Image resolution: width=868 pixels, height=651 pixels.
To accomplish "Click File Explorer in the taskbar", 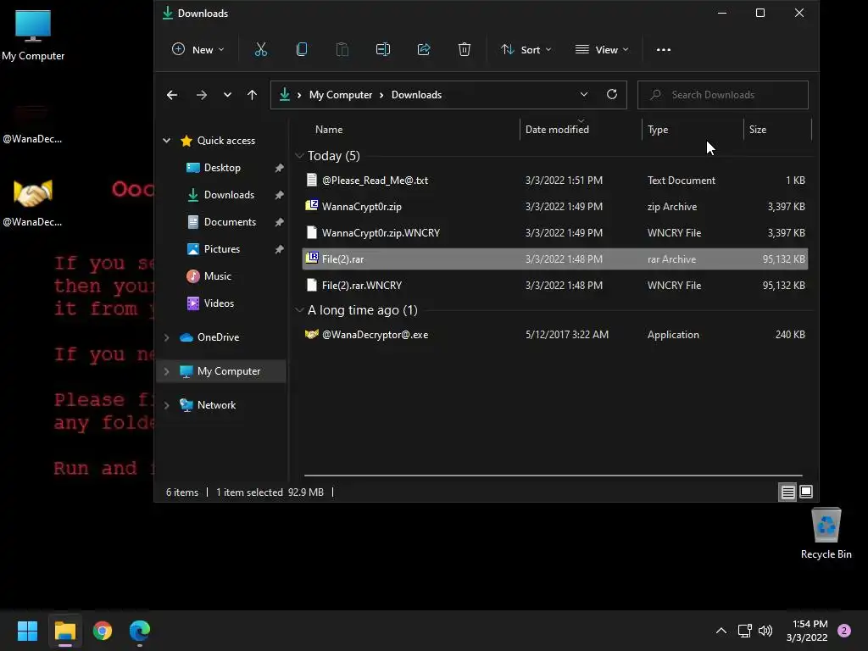I will pos(64,631).
